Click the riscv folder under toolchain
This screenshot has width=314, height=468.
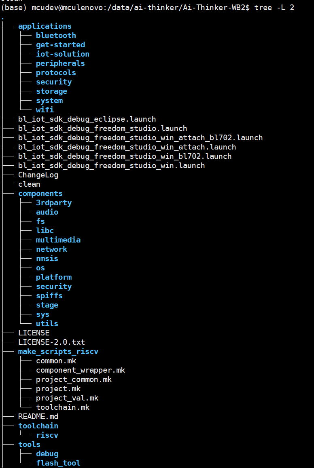(x=47, y=435)
